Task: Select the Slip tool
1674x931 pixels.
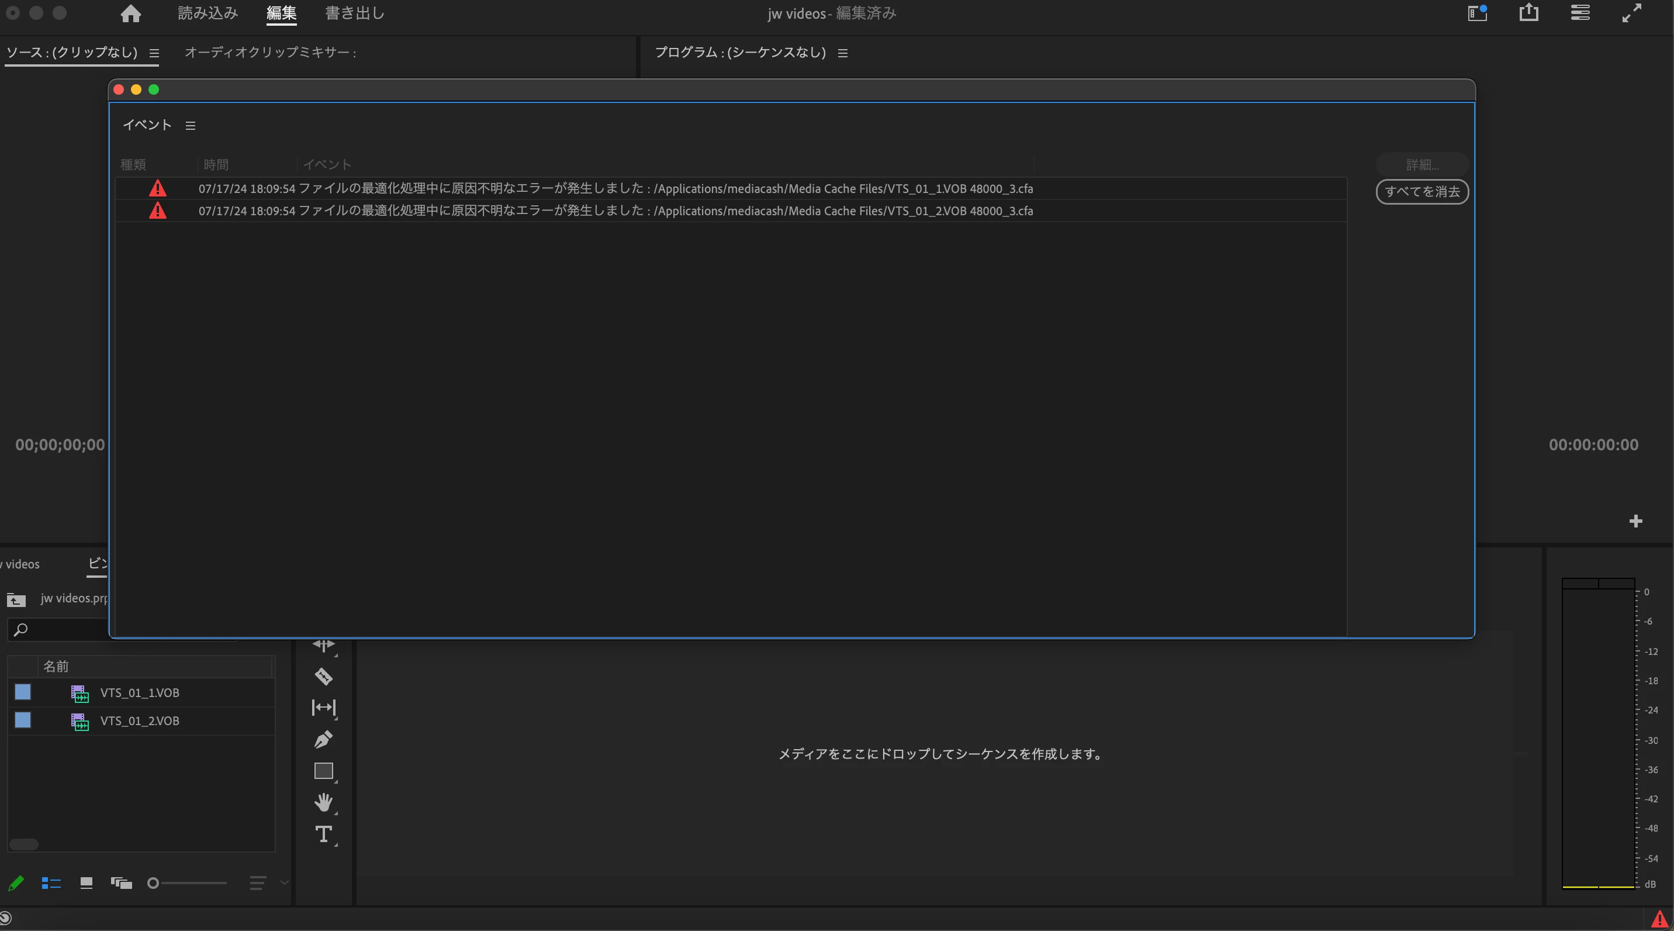Action: (324, 708)
